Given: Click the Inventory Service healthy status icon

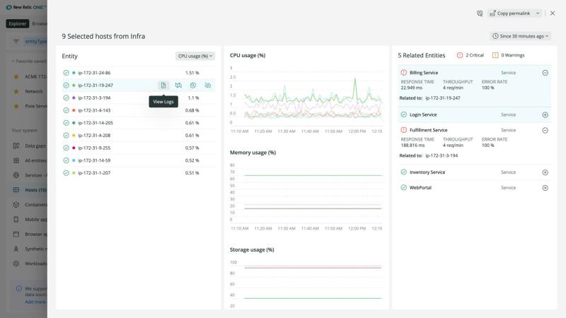Looking at the screenshot, I should pyautogui.click(x=403, y=172).
